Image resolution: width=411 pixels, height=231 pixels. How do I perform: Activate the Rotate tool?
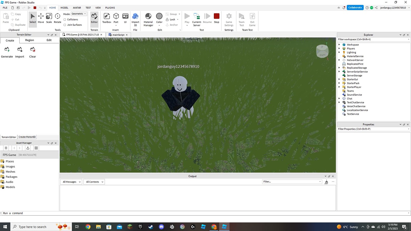tap(57, 18)
